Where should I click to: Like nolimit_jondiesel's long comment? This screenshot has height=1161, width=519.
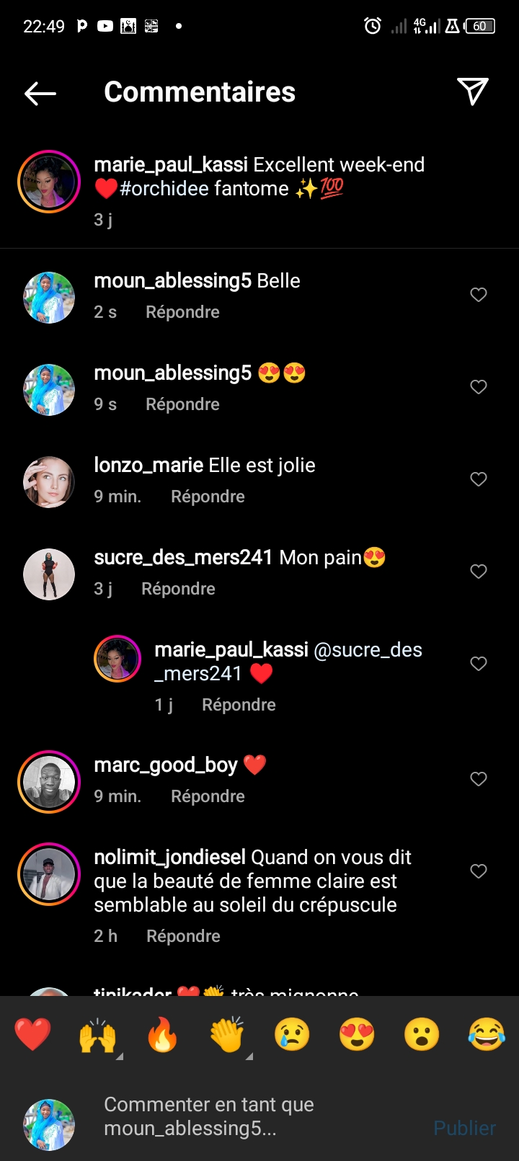coord(479,871)
